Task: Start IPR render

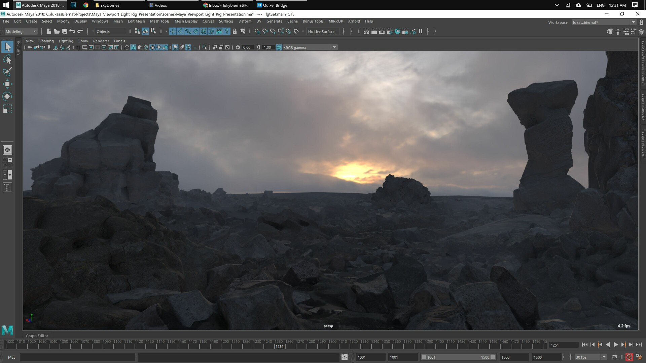Action: [382, 31]
